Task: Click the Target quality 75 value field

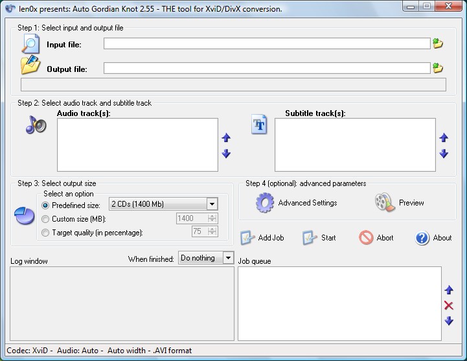Action: [x=205, y=231]
